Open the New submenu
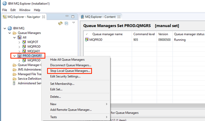 tap(76, 104)
